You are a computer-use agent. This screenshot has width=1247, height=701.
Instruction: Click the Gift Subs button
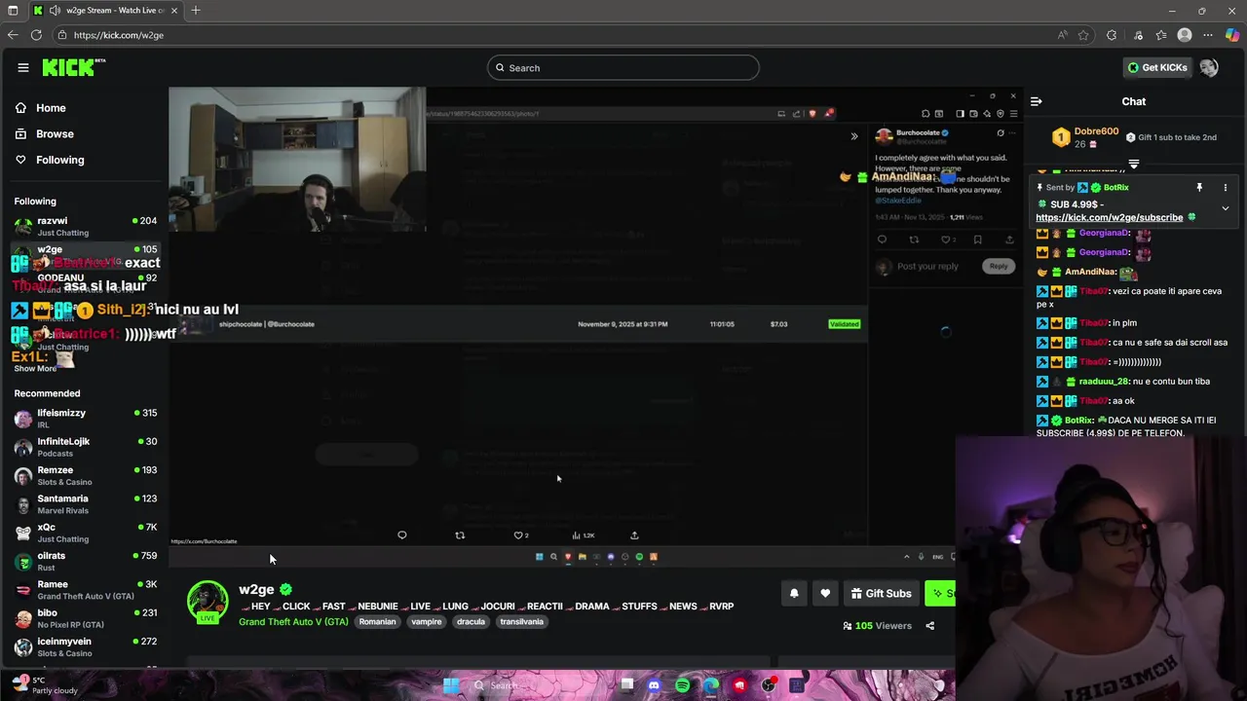(x=882, y=593)
